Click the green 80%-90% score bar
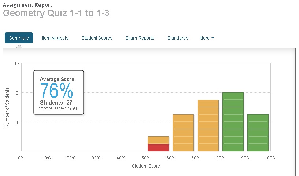The image size is (299, 176). tap(233, 122)
